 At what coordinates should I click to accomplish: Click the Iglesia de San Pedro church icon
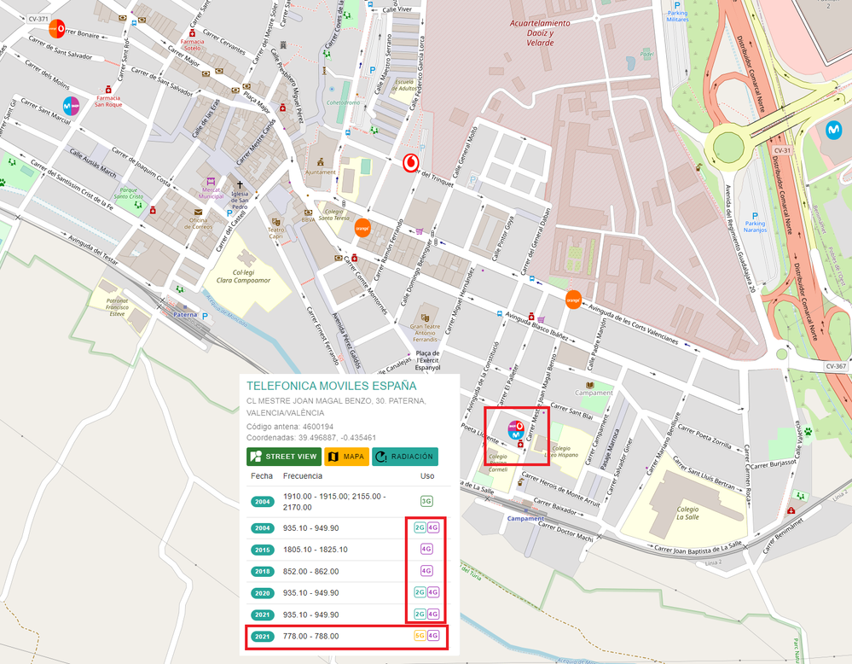click(241, 185)
